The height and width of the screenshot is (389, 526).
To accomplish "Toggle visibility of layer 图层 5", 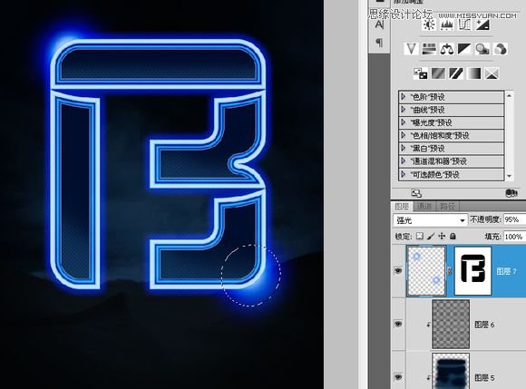I will 398,377.
